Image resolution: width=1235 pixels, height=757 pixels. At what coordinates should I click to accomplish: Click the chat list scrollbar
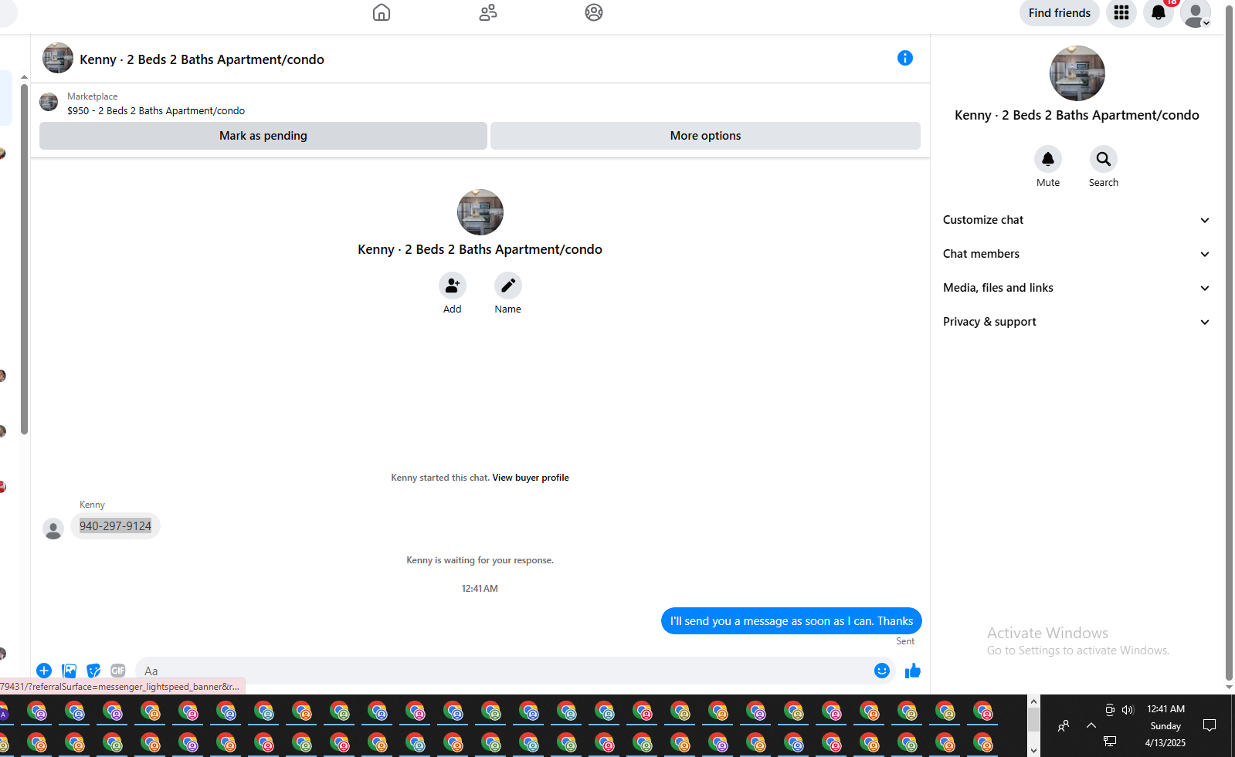pyautogui.click(x=24, y=259)
